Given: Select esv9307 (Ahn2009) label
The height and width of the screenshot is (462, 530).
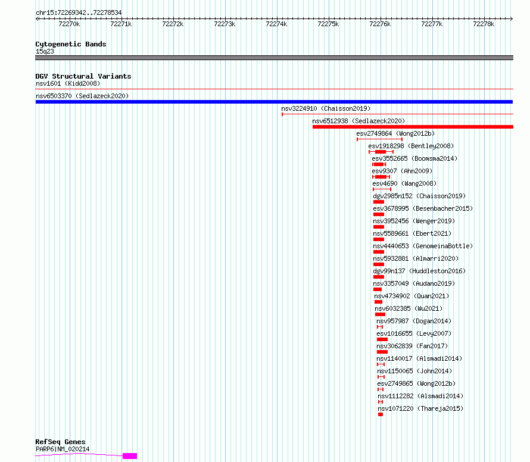Looking at the screenshot, I should point(402,171).
